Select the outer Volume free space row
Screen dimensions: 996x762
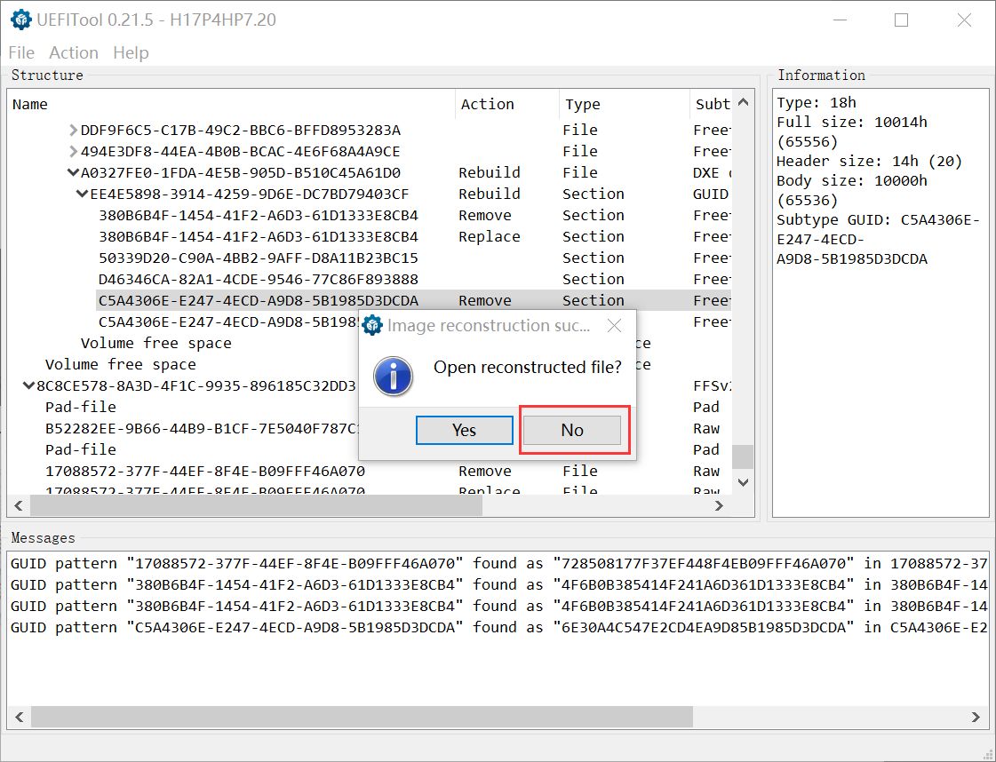121,364
